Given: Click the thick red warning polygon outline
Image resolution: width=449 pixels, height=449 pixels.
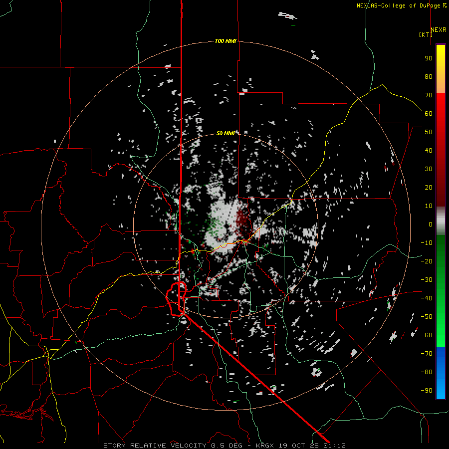Looking at the screenshot, I should coord(176,299).
